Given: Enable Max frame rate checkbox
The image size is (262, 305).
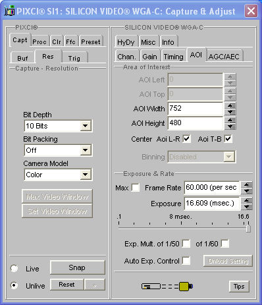Looking at the screenshot, I should coord(136,188).
